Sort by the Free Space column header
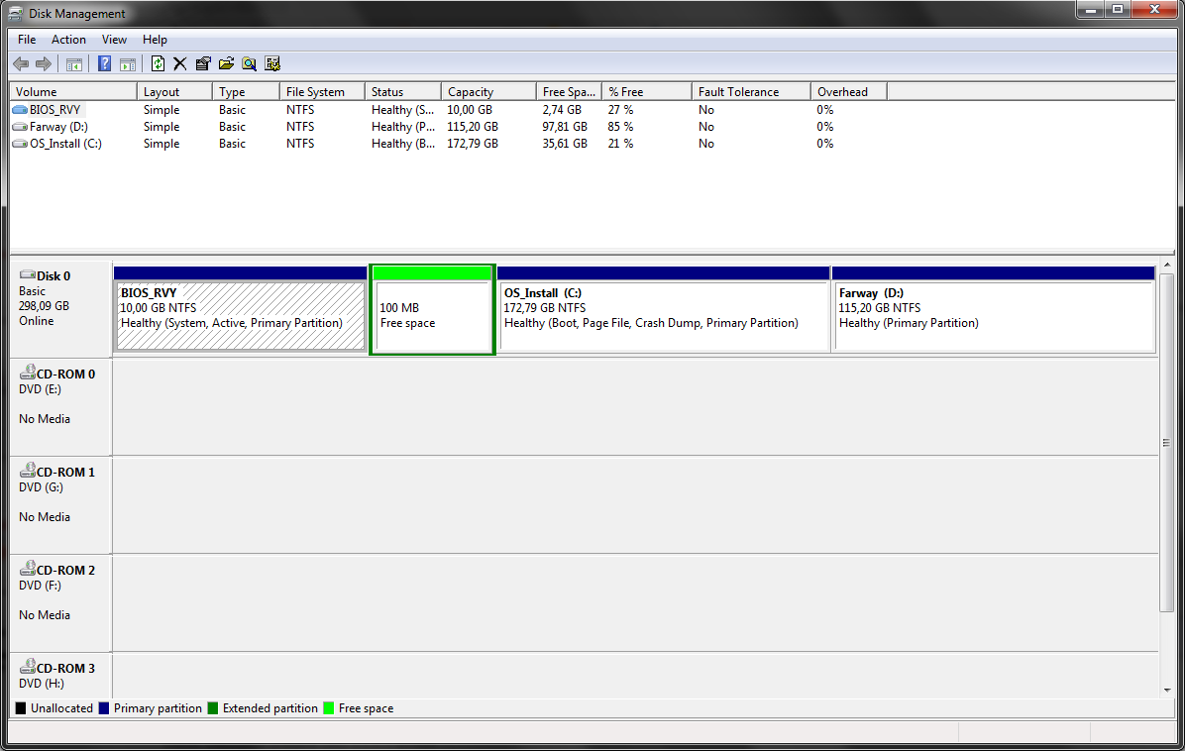This screenshot has width=1186, height=751. coord(569,91)
